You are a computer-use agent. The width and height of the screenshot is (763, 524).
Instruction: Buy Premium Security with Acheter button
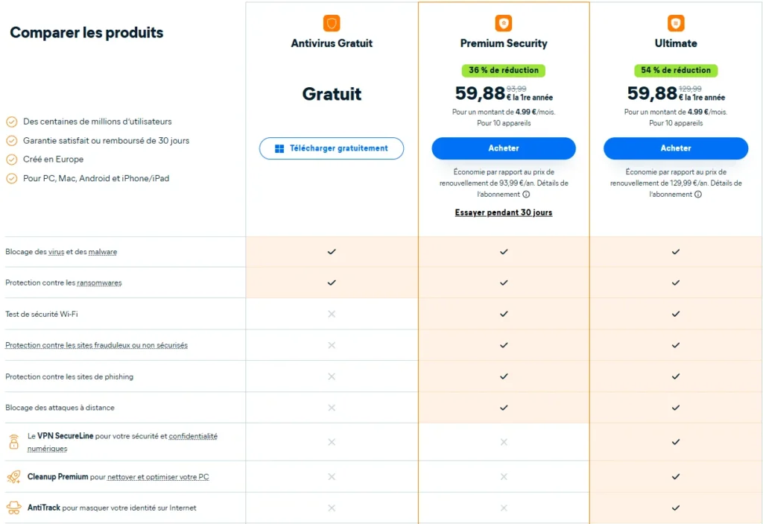pyautogui.click(x=504, y=148)
